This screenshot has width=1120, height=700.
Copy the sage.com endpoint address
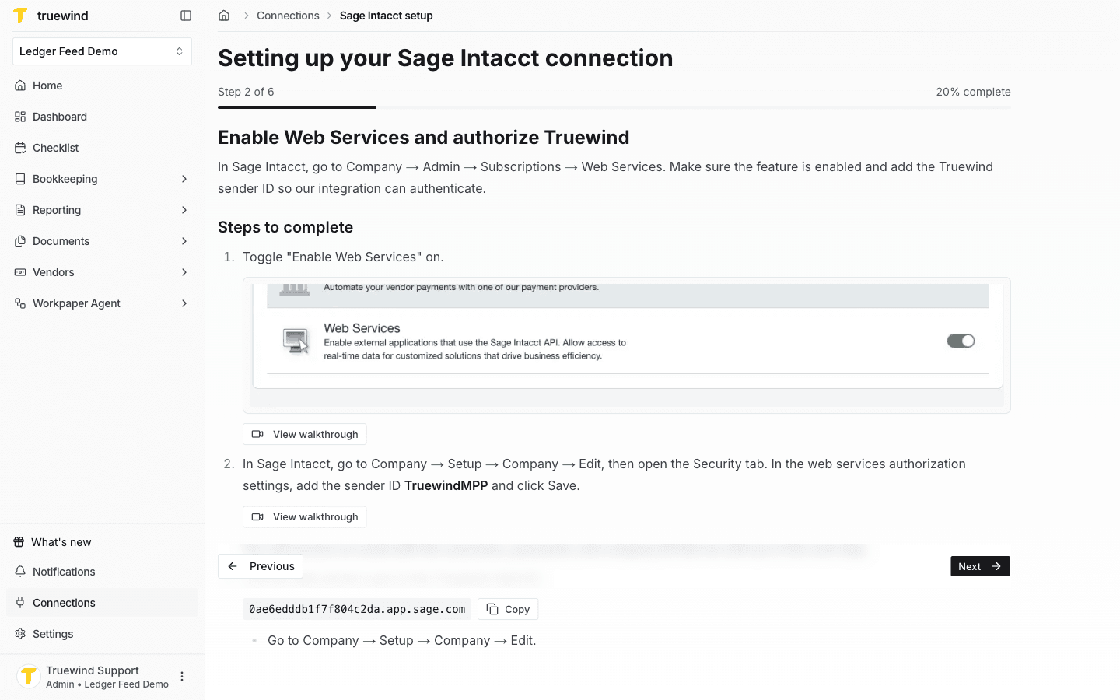508,609
